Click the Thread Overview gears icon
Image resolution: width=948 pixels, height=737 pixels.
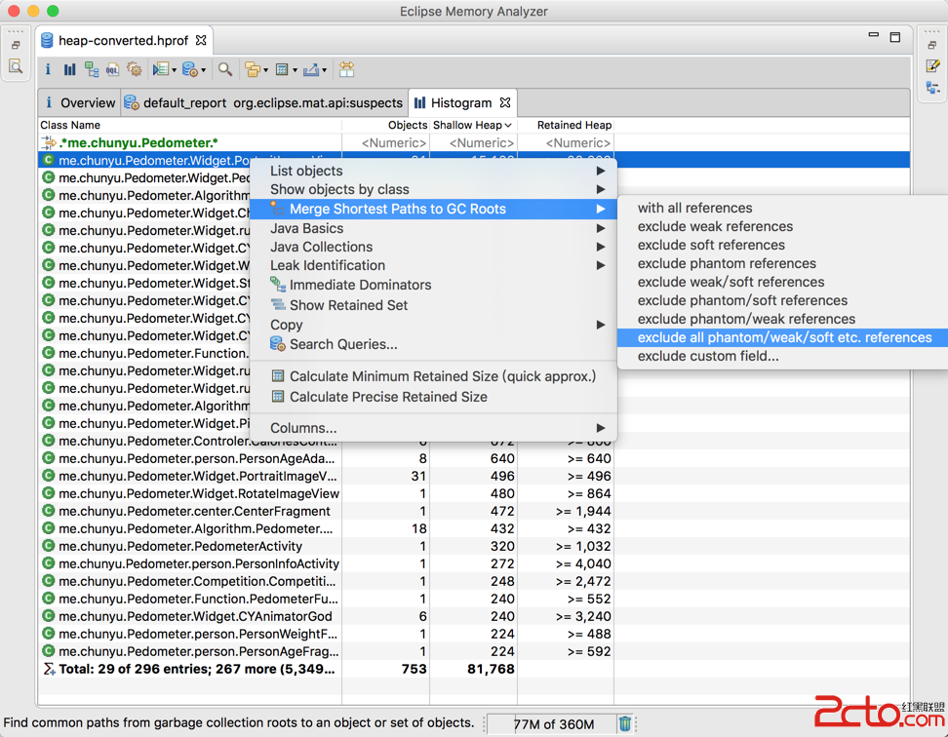(x=135, y=70)
